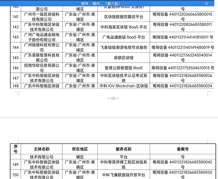
Task: Select company '广州链德科技有限公司'
Action: coord(42,48)
